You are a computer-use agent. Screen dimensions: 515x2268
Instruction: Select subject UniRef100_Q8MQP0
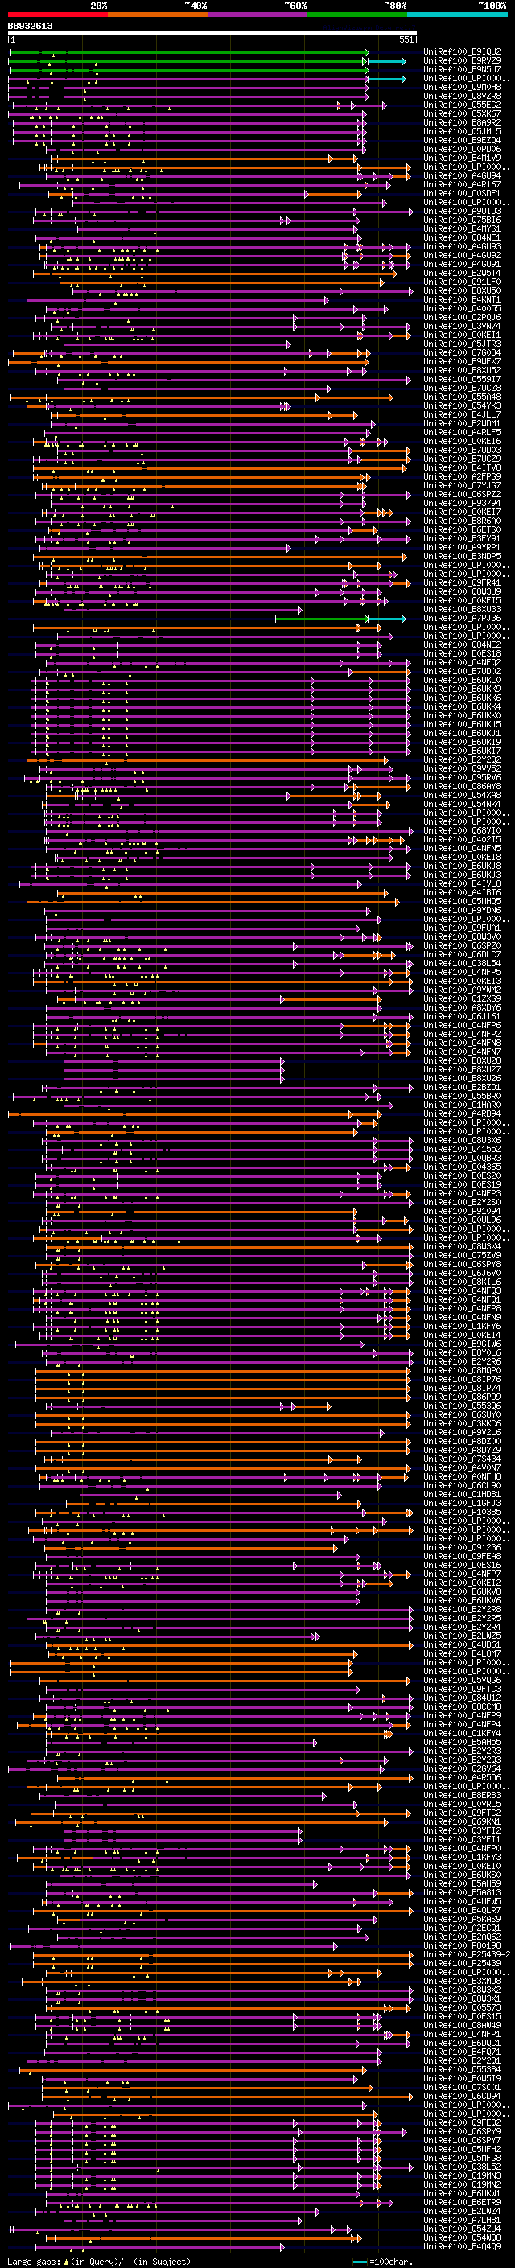coord(462,1370)
